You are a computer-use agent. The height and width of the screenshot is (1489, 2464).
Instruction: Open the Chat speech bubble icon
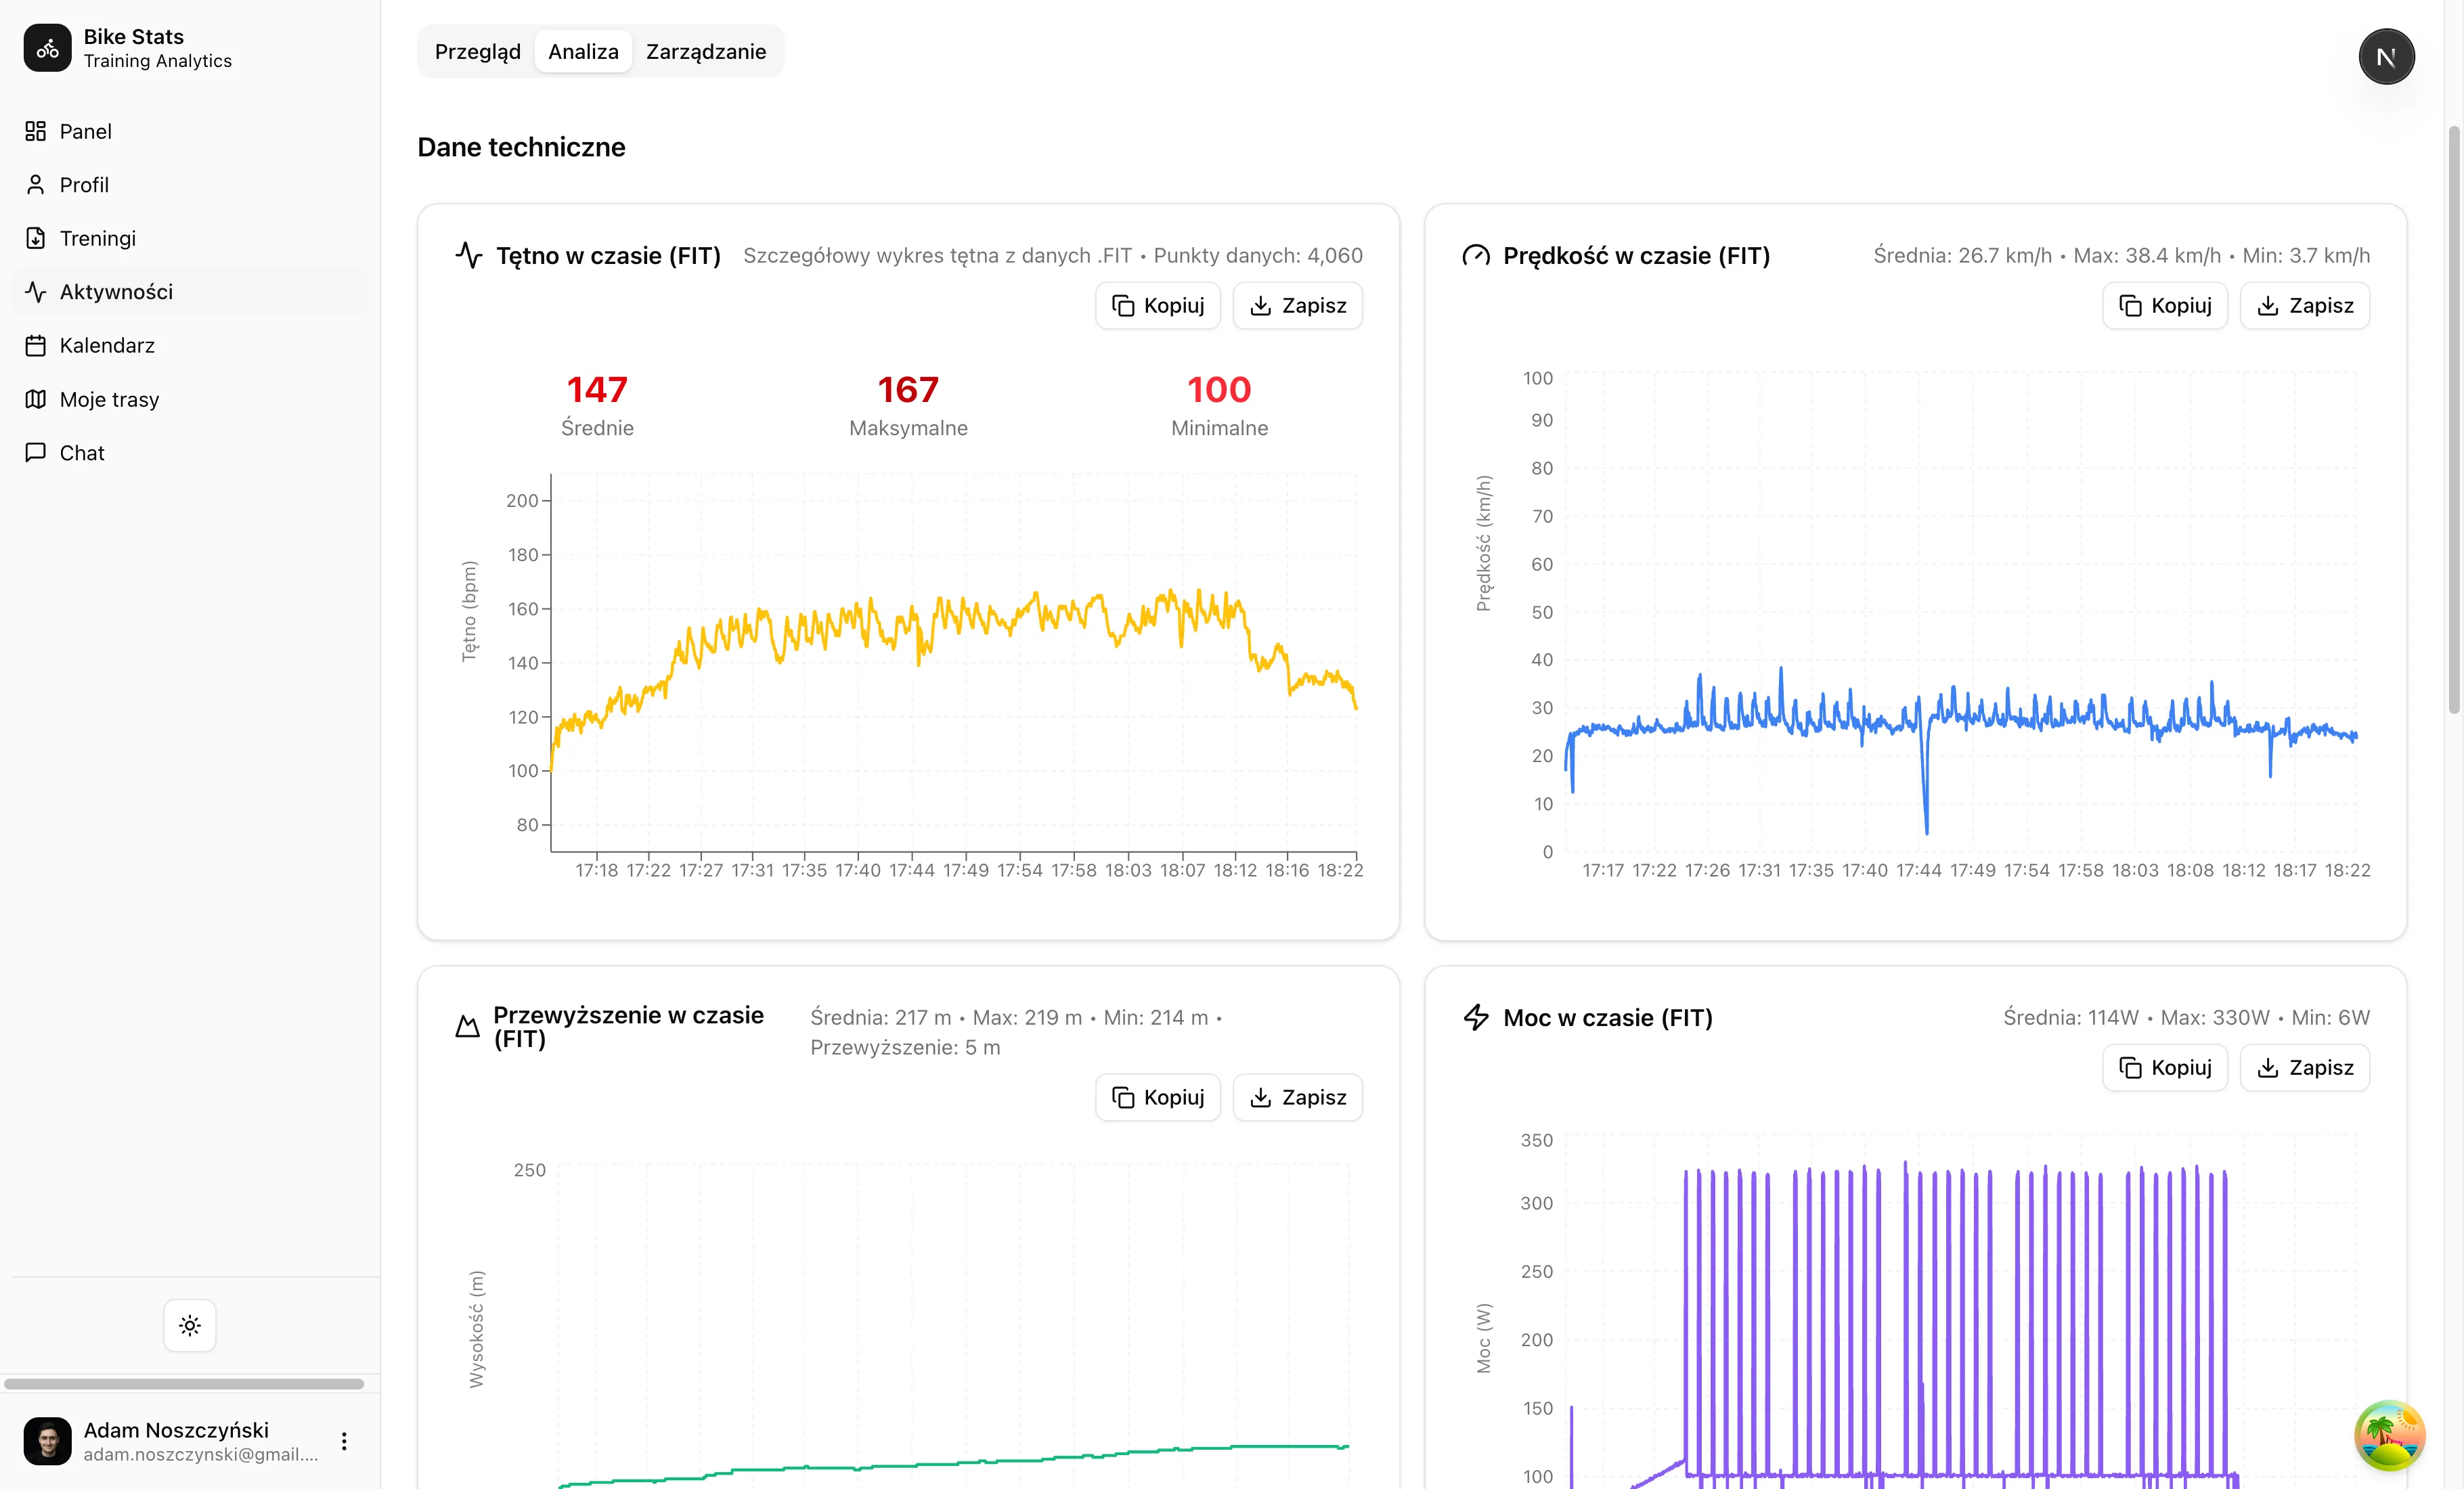click(x=36, y=452)
